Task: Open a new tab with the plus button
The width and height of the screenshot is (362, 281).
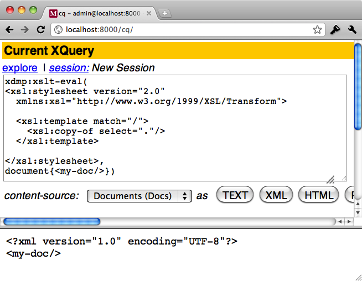Action: click(x=165, y=13)
